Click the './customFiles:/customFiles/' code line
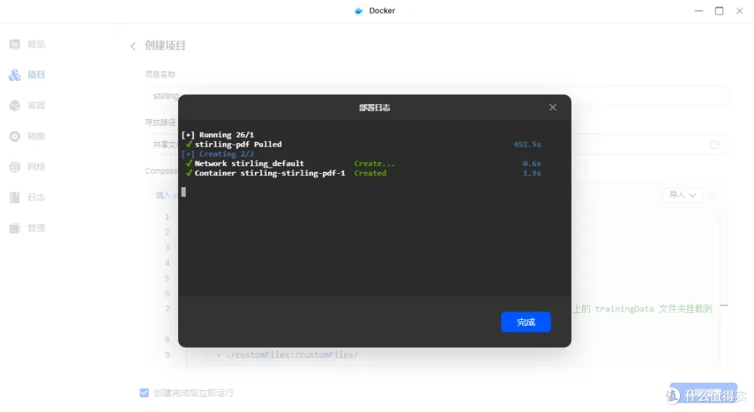This screenshot has height=412, width=754. coord(292,355)
